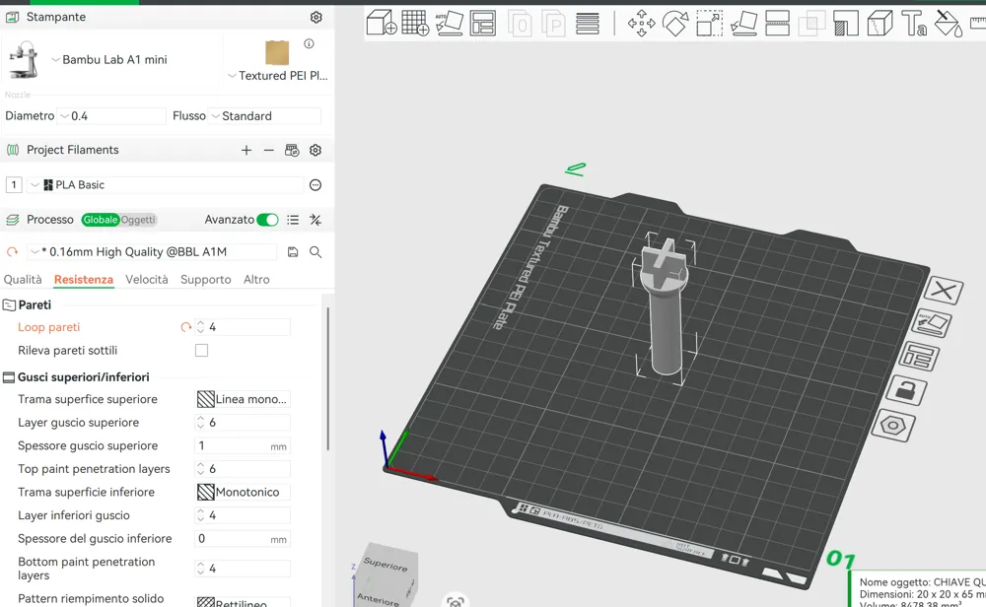Select the Move tool
Image resolution: width=986 pixels, height=607 pixels.
point(642,24)
